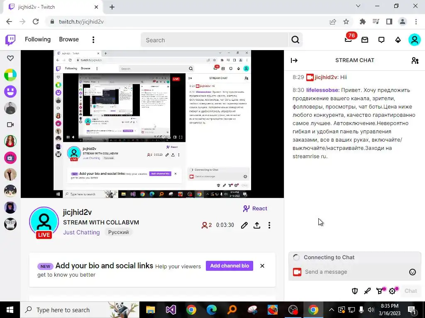Dismiss the bio and social links banner
Screen dimensions: 425x318
pos(262,266)
